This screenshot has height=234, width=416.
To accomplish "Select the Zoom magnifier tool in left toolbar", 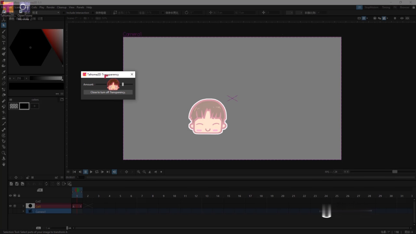I will [4, 153].
